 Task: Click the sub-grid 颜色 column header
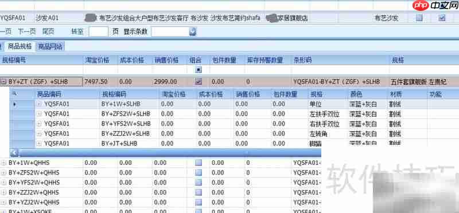click(367, 94)
